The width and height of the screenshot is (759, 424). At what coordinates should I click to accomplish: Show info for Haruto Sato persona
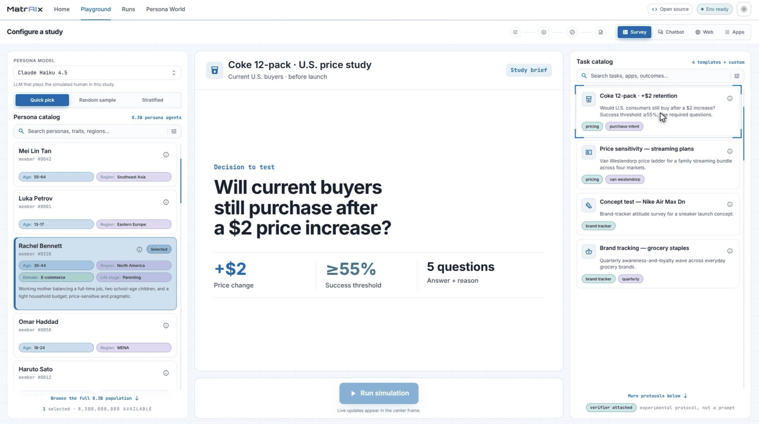tap(166, 373)
